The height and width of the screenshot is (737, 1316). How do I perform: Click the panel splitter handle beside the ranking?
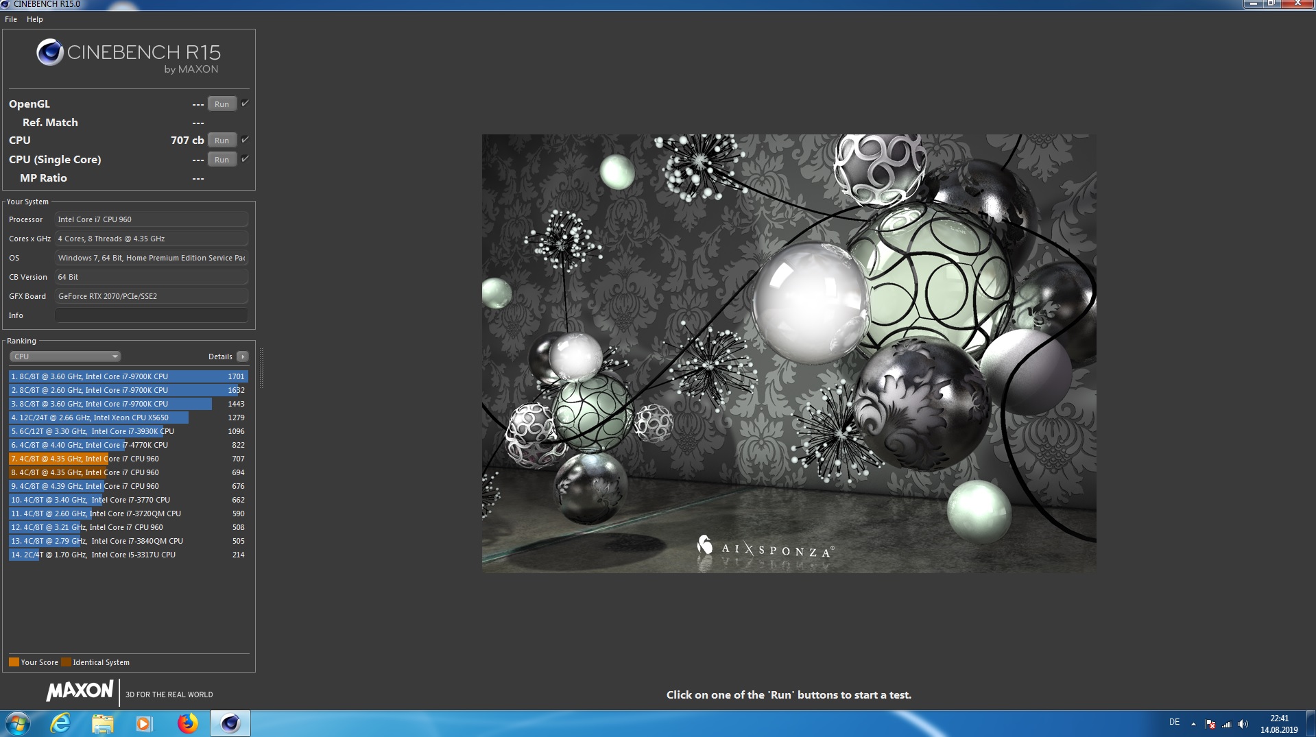pos(261,368)
